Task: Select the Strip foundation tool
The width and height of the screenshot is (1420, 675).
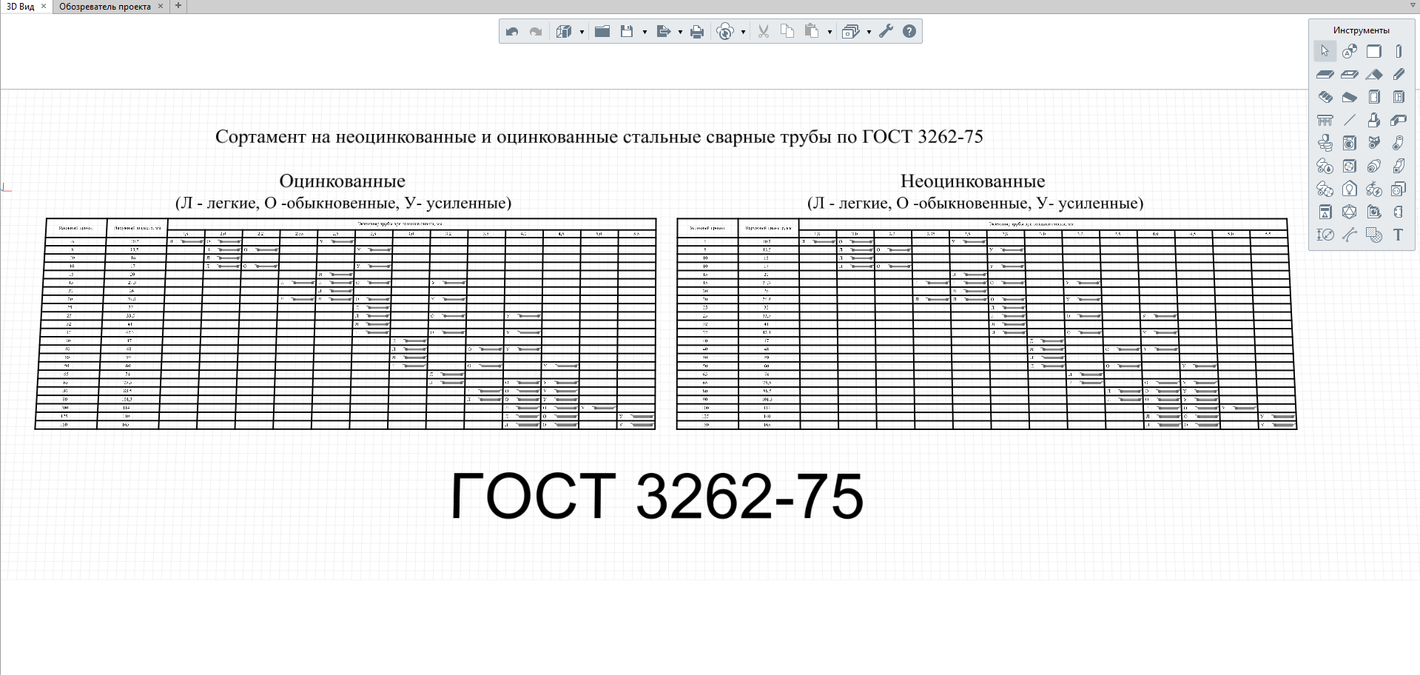Action: coord(1399,120)
